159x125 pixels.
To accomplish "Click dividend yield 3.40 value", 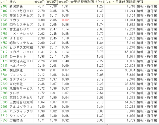I will coord(100,47).
